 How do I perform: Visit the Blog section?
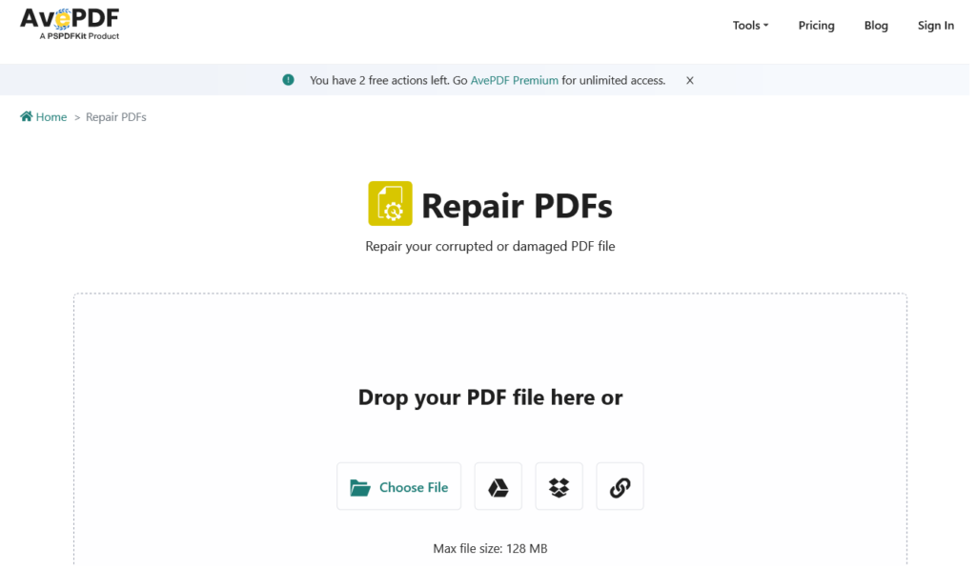(x=875, y=26)
